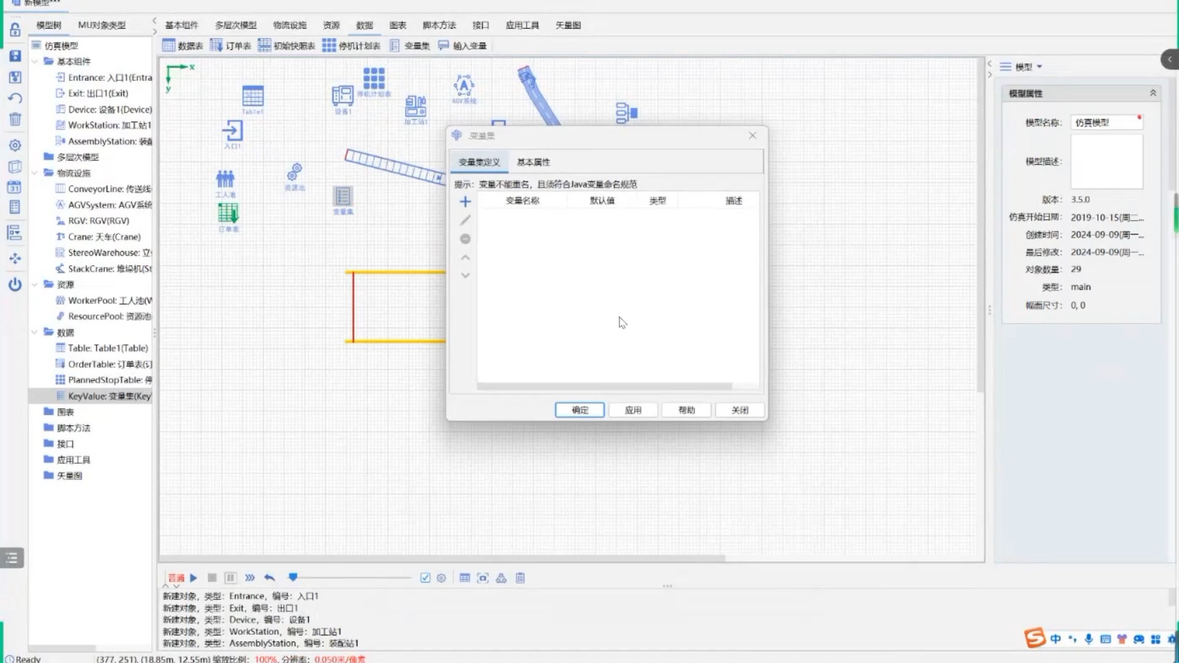Click move-down arrow for variable order
This screenshot has height=663, width=1179.
(465, 275)
